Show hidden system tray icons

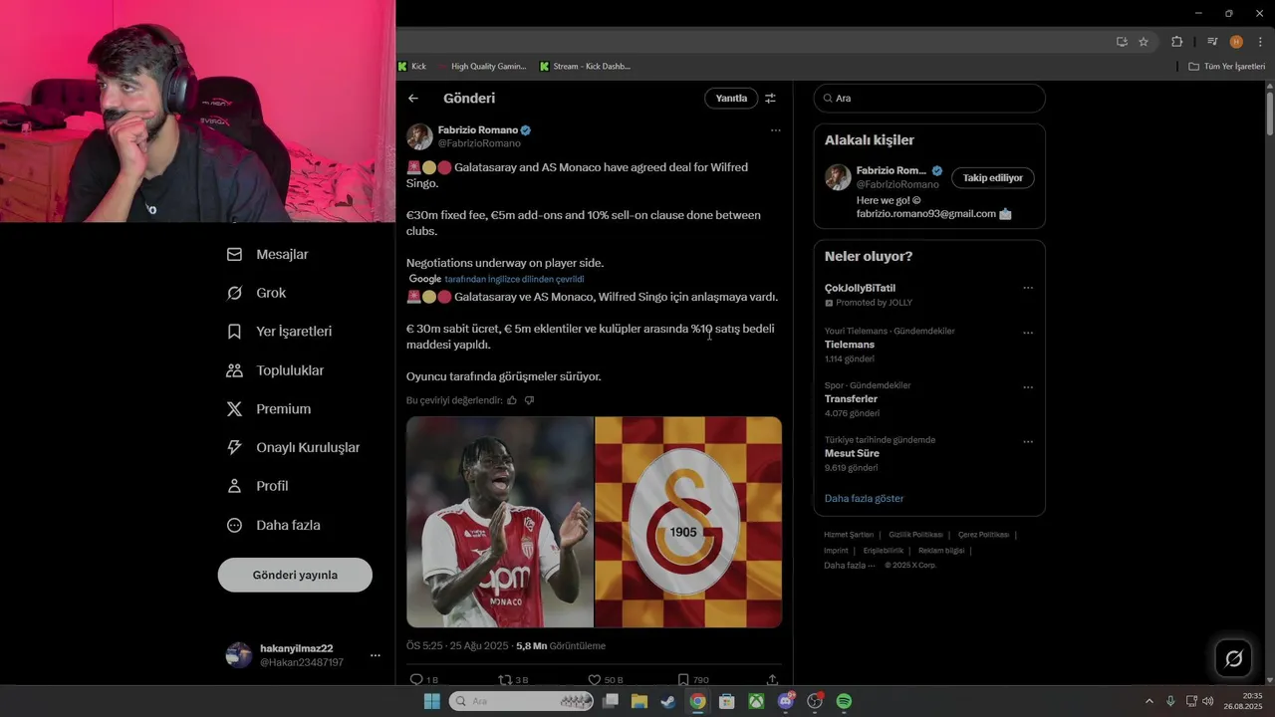[x=1148, y=701]
